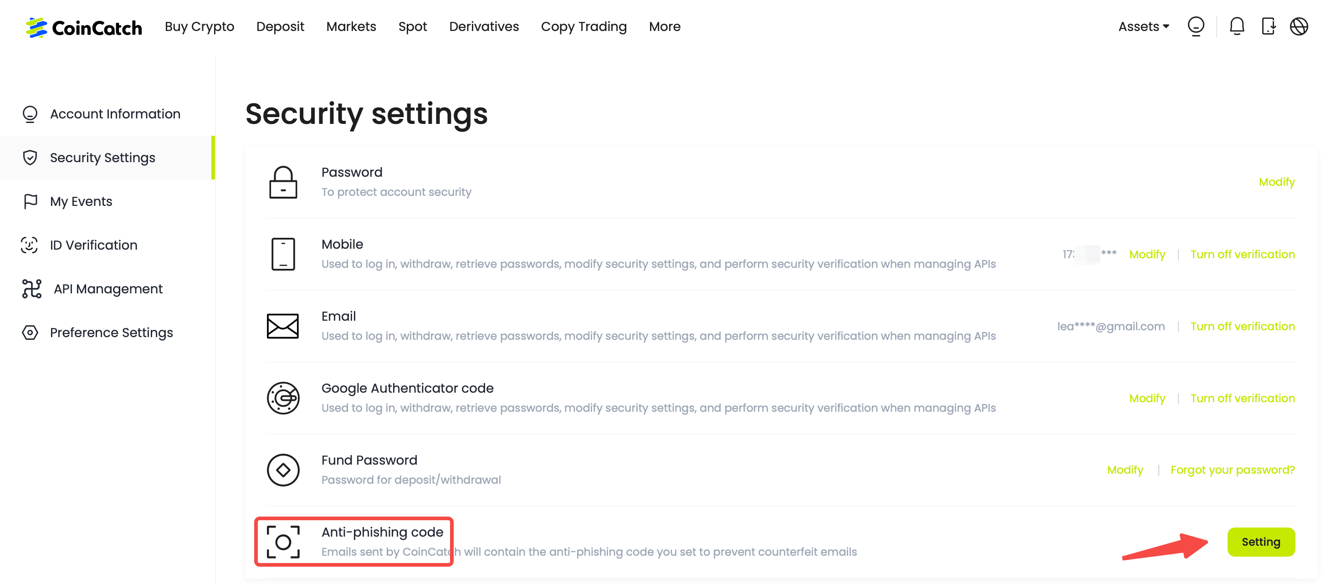
Task: Open Preference Settings in sidebar
Action: coord(107,333)
